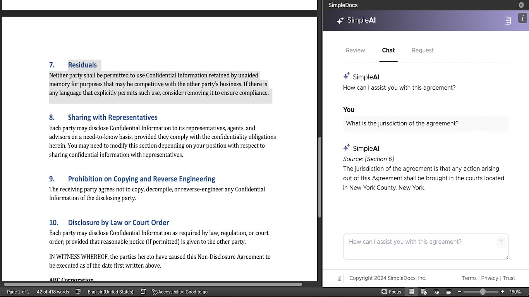Click the zoom out minus button
529x297 pixels.
459,292
